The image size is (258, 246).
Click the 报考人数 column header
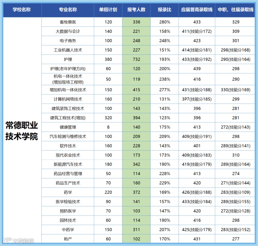136,10
